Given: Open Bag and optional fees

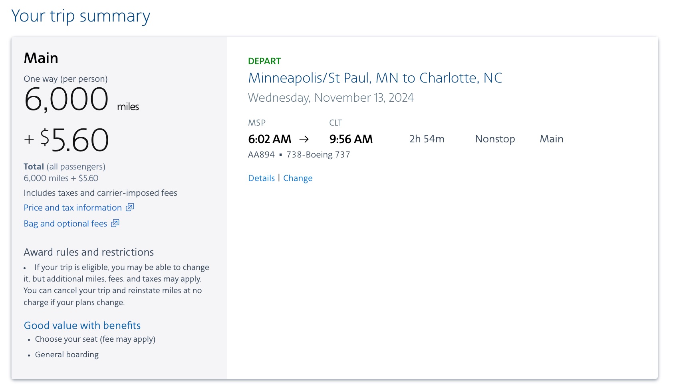Looking at the screenshot, I should [x=65, y=223].
